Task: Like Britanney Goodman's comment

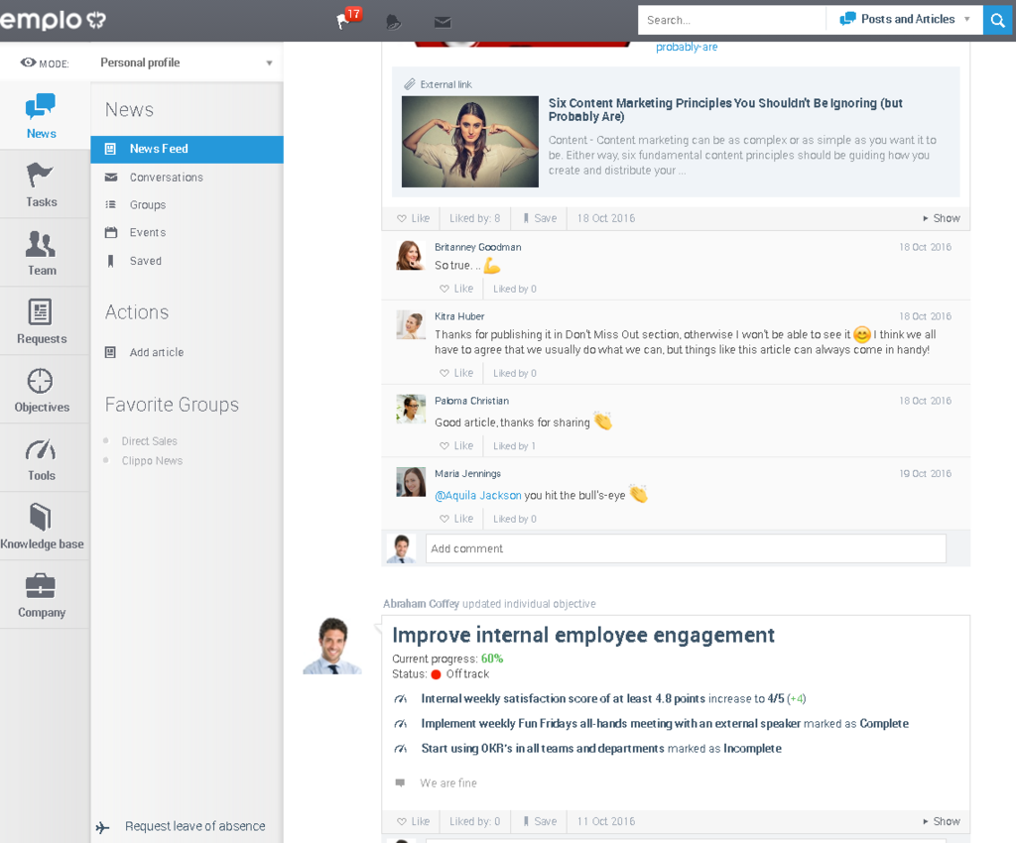Action: point(455,288)
